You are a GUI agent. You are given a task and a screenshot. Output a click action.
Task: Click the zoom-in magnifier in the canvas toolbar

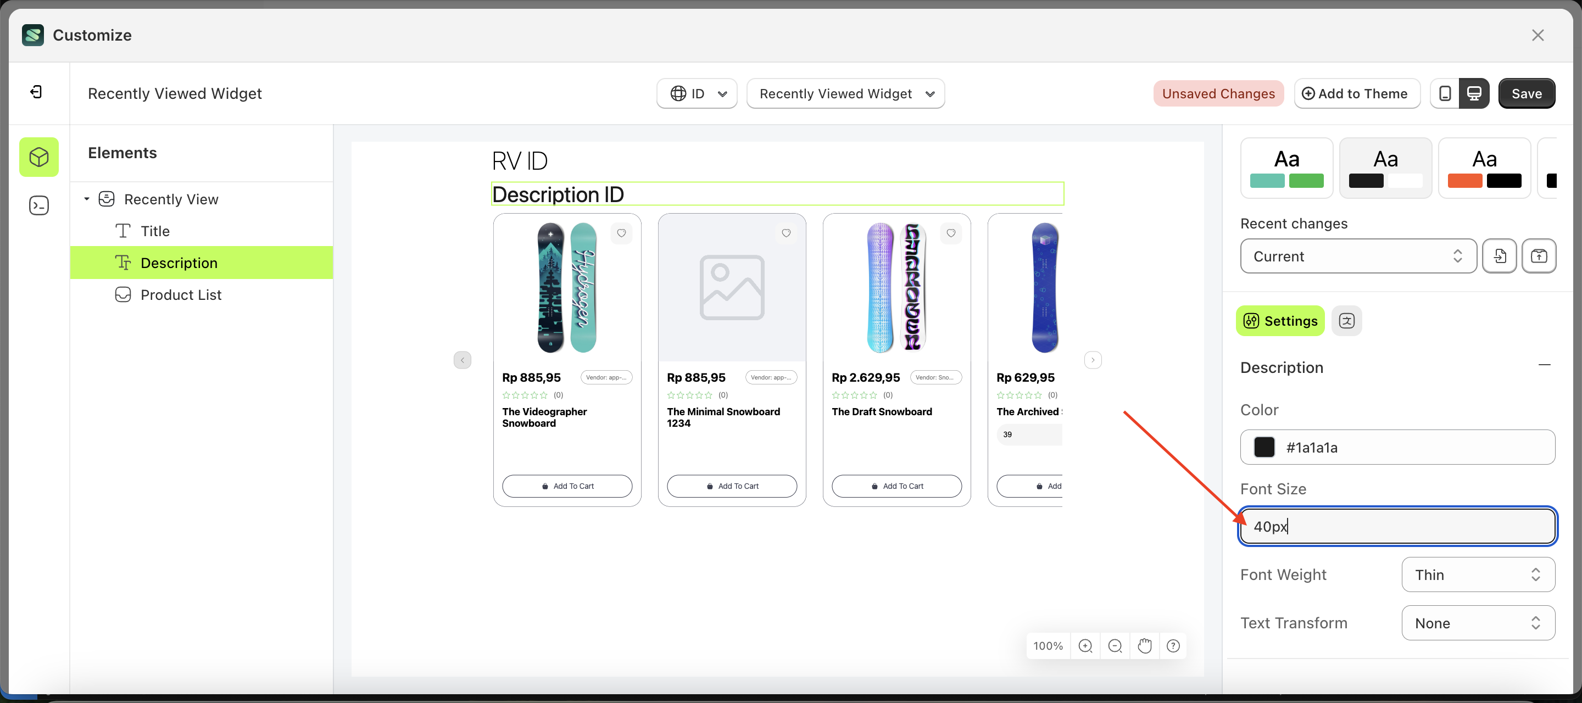(x=1085, y=645)
